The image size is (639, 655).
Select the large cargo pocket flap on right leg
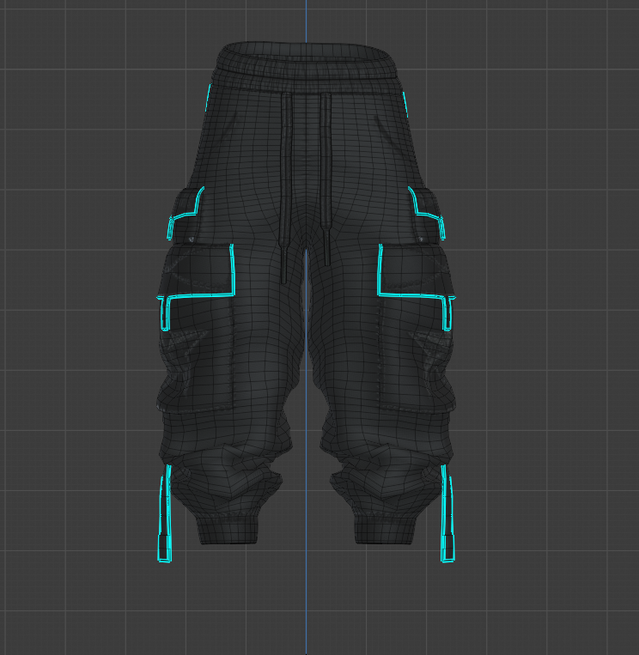tap(417, 270)
